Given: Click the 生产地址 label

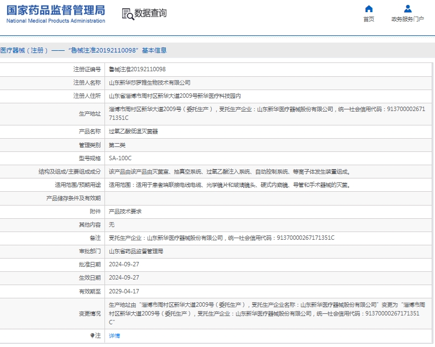Looking at the screenshot, I should click(90, 114).
